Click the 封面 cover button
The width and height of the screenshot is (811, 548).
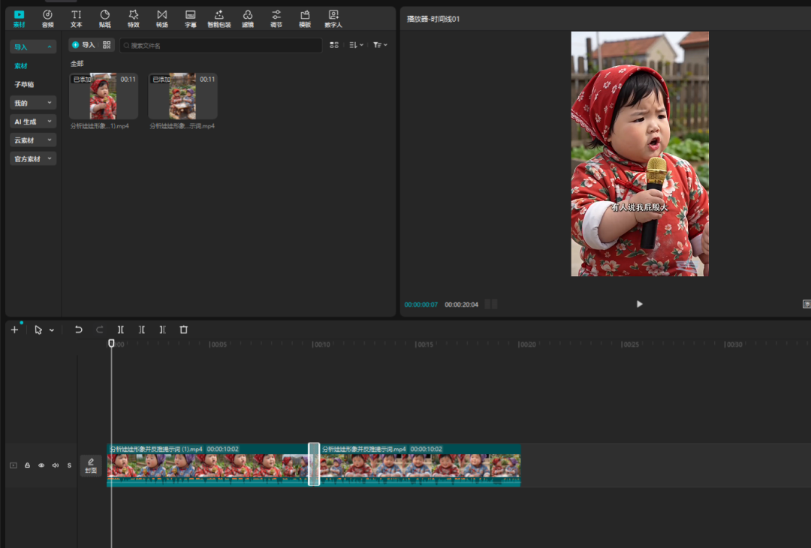tap(91, 465)
